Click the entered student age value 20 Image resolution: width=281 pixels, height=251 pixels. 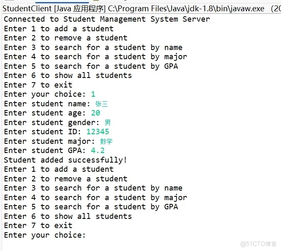[x=95, y=113]
